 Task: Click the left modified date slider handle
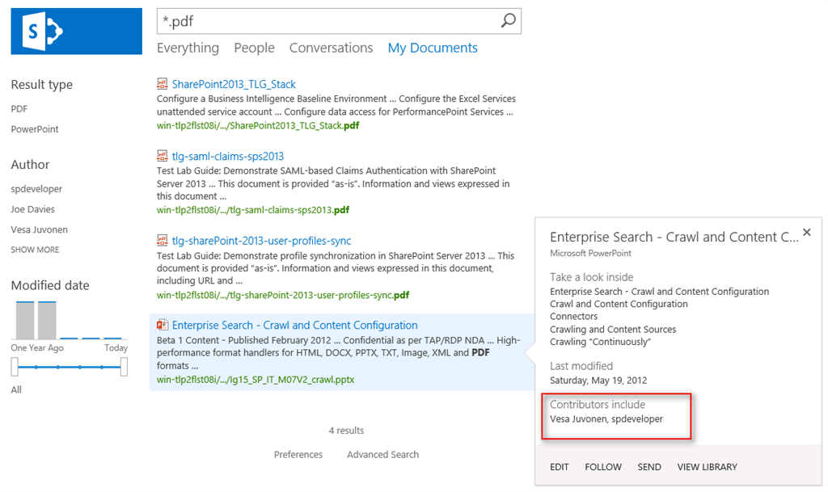pyautogui.click(x=15, y=367)
